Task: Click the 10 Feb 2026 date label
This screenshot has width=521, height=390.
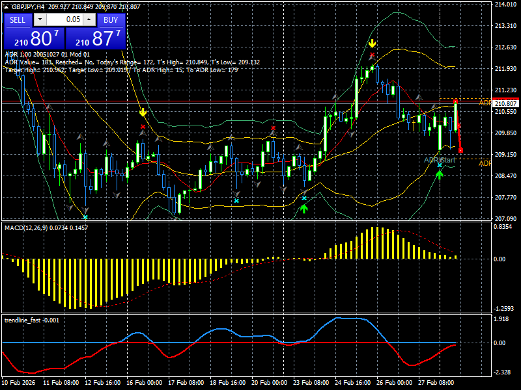Action: [18, 382]
